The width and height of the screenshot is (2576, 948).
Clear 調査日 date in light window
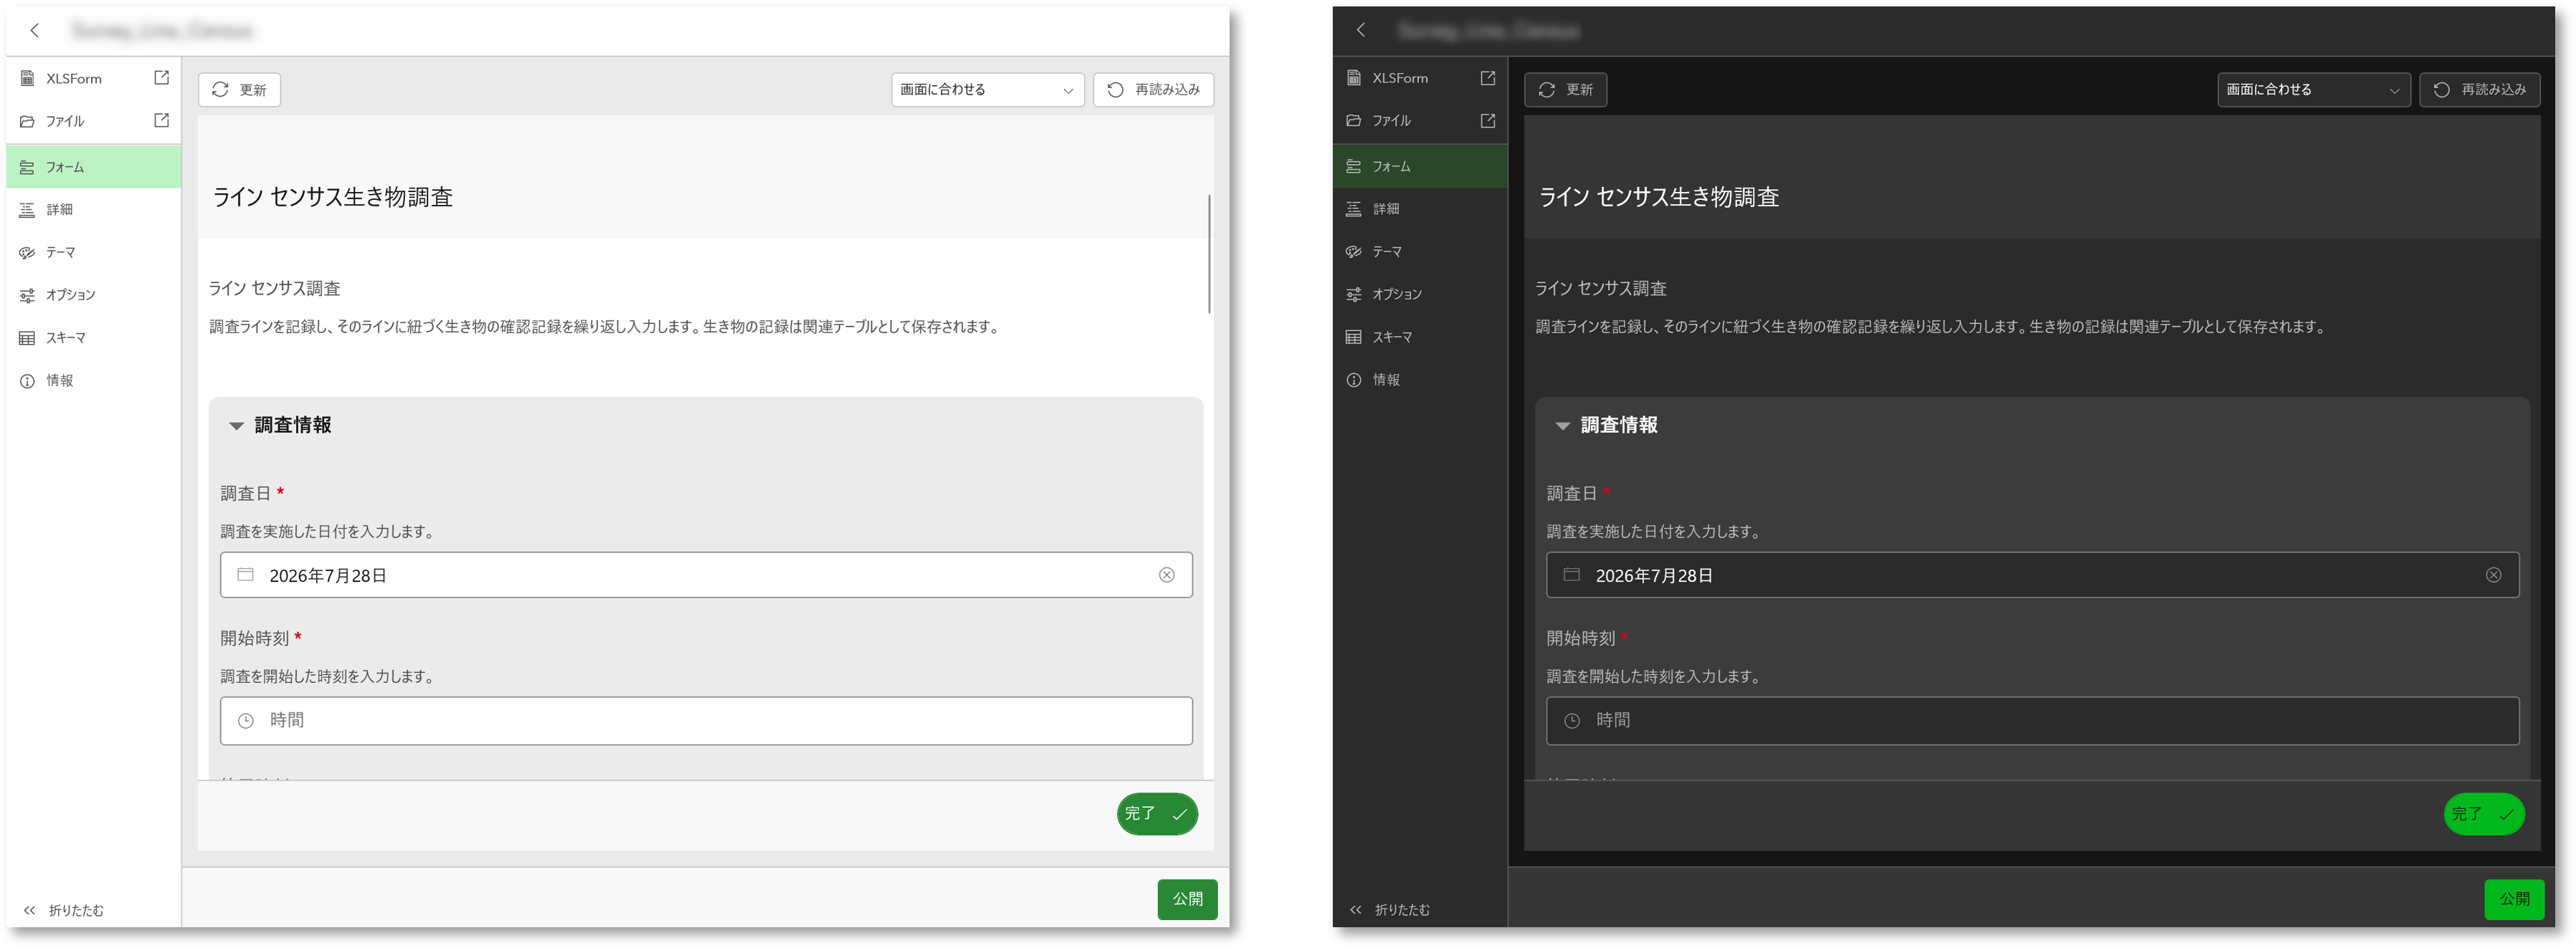[1166, 575]
